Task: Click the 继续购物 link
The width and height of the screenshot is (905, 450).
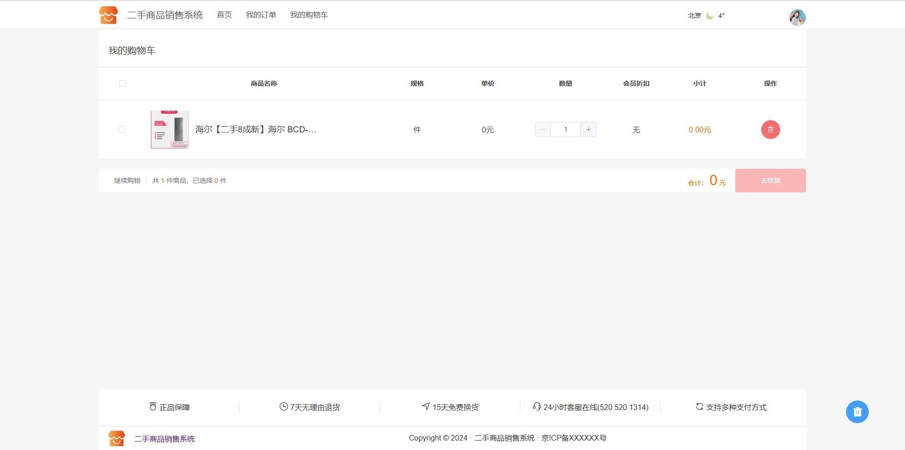Action: pyautogui.click(x=127, y=180)
